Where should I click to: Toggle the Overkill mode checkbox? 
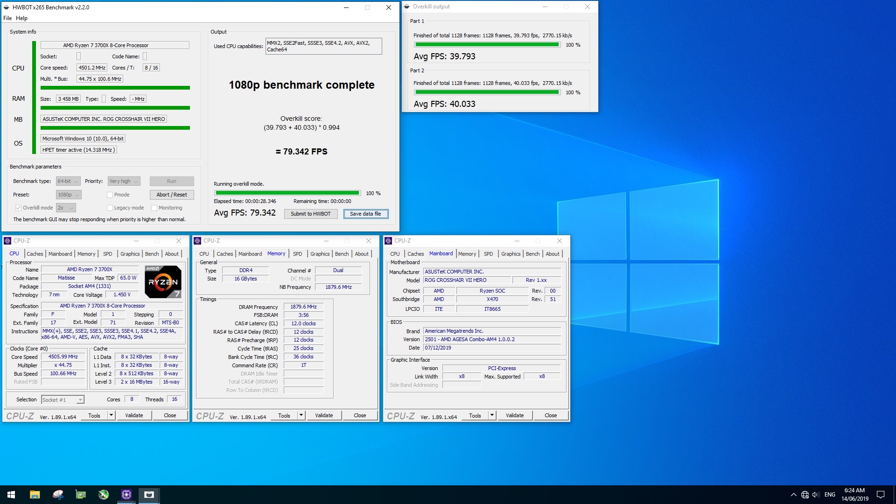pyautogui.click(x=18, y=208)
